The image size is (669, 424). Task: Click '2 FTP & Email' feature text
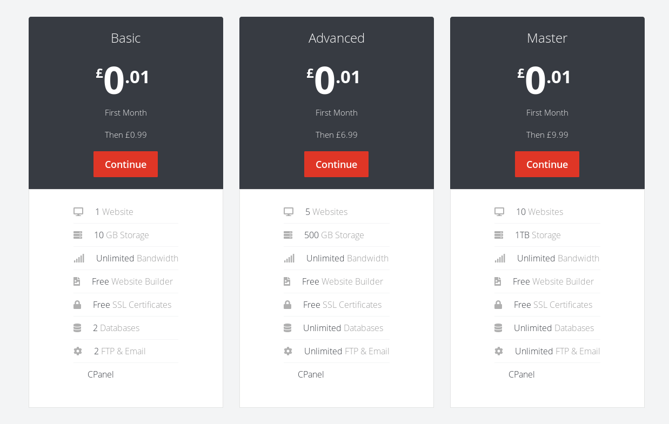click(x=120, y=351)
